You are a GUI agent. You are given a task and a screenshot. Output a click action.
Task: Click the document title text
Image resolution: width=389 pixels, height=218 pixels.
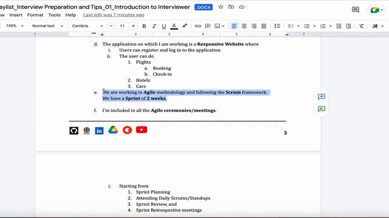(x=94, y=7)
